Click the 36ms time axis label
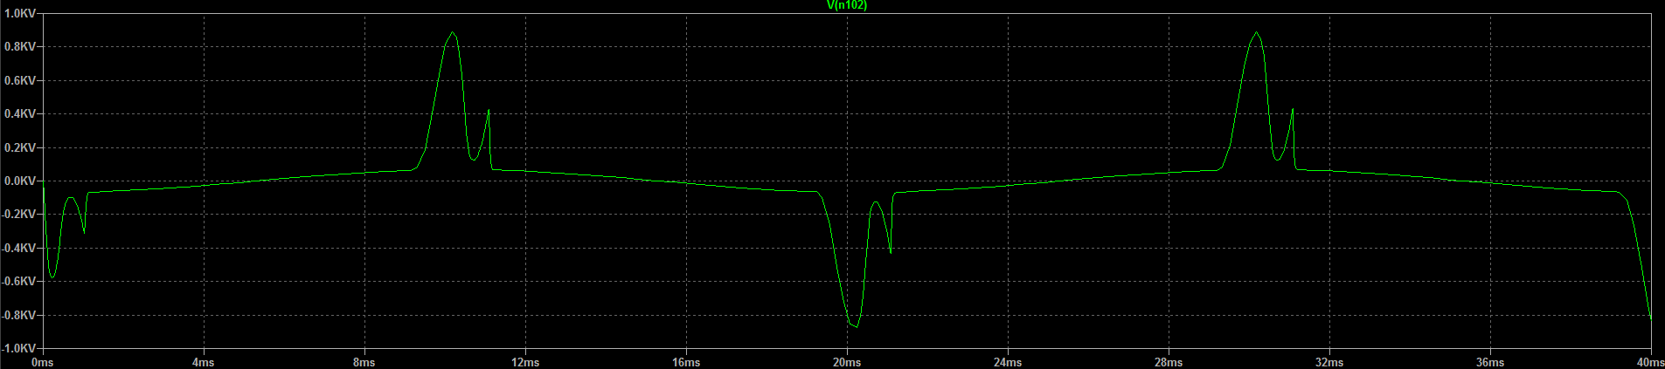Image resolution: width=1665 pixels, height=369 pixels. (x=1489, y=362)
